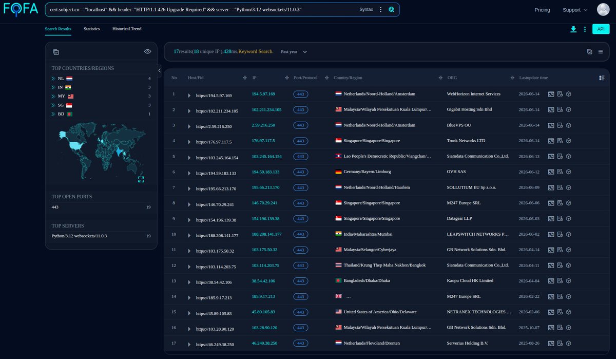Switch to list view icon in summary bar
The image size is (616, 359).
[x=600, y=52]
